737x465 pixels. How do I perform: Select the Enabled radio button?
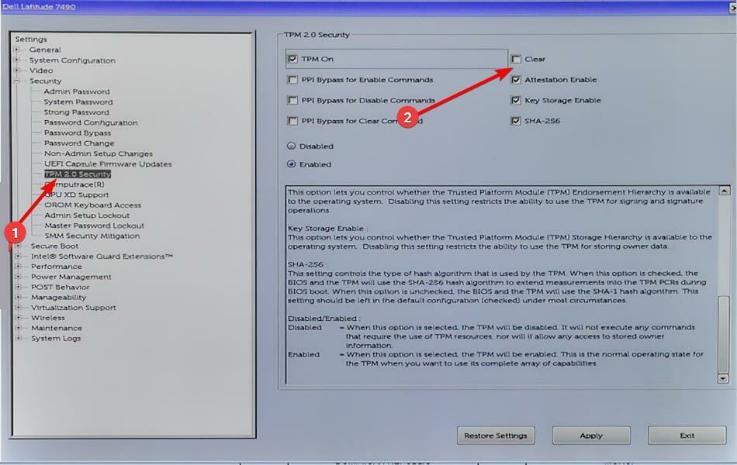[x=290, y=164]
